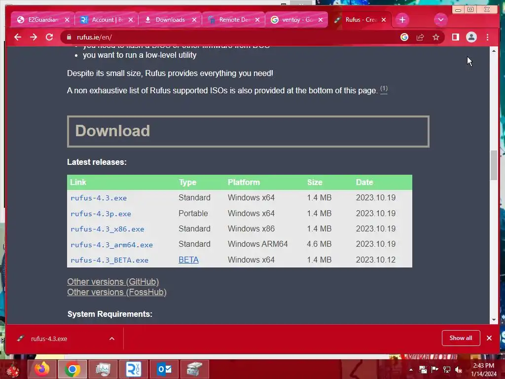This screenshot has height=379, width=505.
Task: Share this page icon
Action: (420, 38)
